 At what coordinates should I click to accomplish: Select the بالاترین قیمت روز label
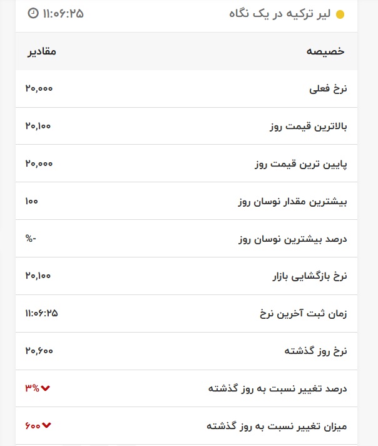point(307,127)
